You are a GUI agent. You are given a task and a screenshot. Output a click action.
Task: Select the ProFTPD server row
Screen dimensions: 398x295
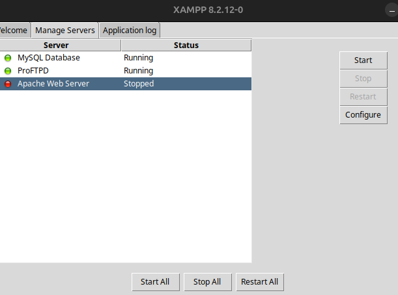(x=126, y=71)
